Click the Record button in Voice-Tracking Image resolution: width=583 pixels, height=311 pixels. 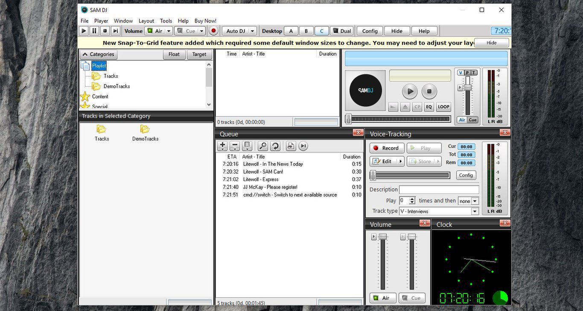click(387, 148)
